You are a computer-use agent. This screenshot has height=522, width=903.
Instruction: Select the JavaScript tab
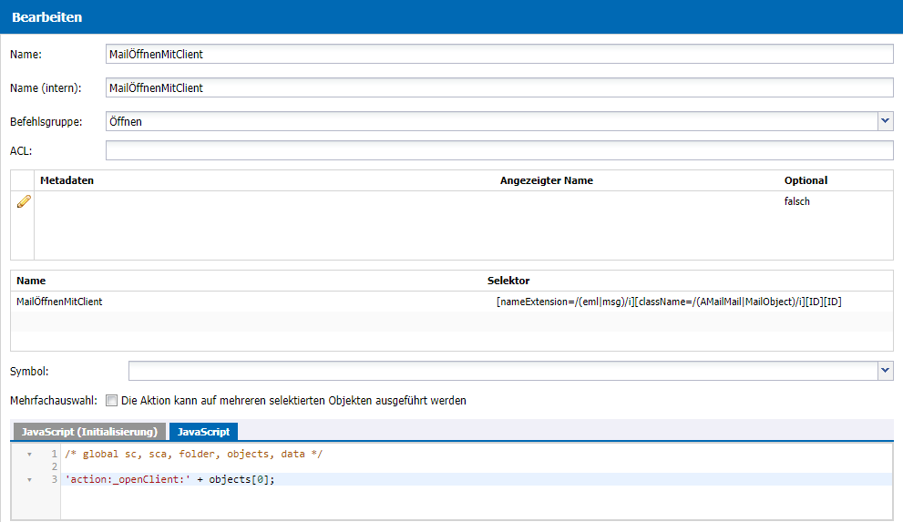(203, 432)
